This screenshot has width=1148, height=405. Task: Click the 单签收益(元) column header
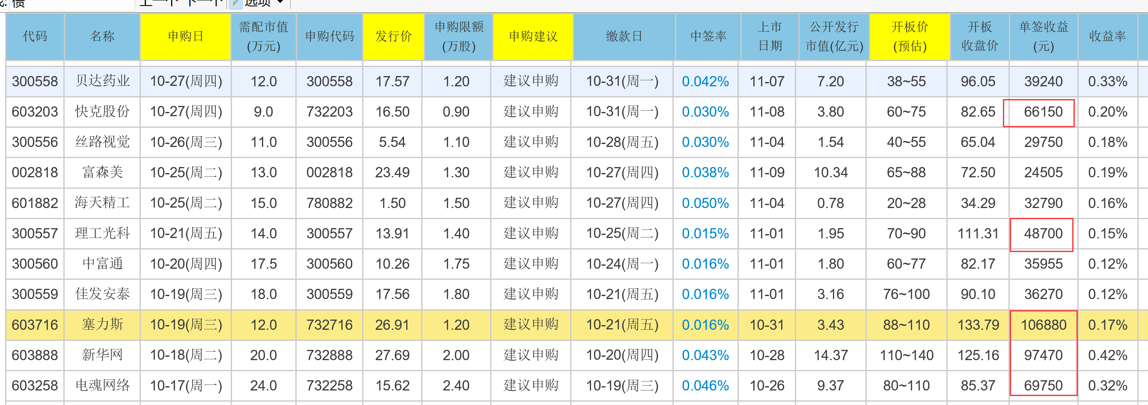click(x=1043, y=37)
